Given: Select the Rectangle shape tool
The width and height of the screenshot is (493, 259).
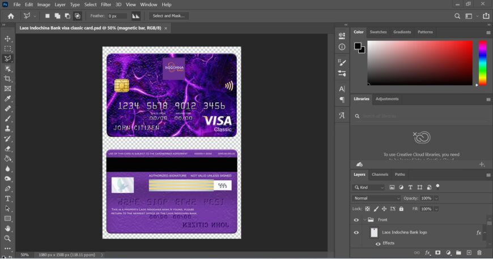Looking at the screenshot, I should 7,218.
